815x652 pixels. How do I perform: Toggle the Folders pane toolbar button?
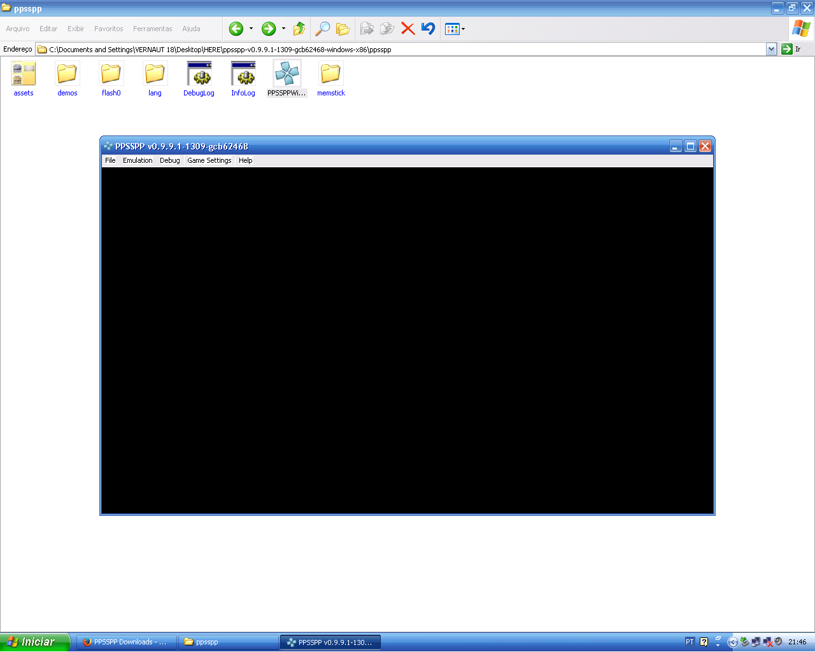coord(343,29)
